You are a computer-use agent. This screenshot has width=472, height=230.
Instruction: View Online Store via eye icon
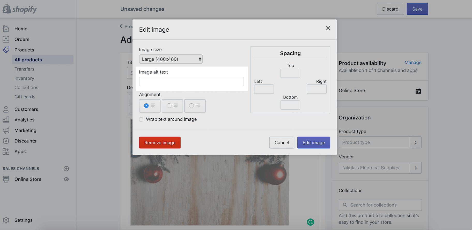click(66, 179)
